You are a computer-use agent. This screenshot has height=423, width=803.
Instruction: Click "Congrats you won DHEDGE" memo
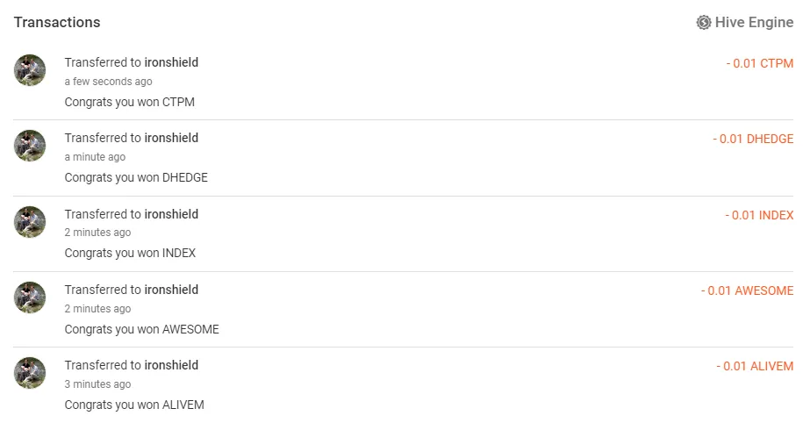136,177
